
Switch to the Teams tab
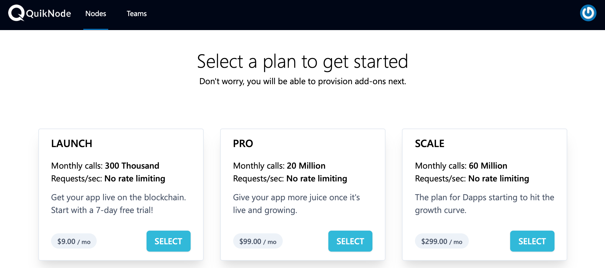[x=137, y=14]
